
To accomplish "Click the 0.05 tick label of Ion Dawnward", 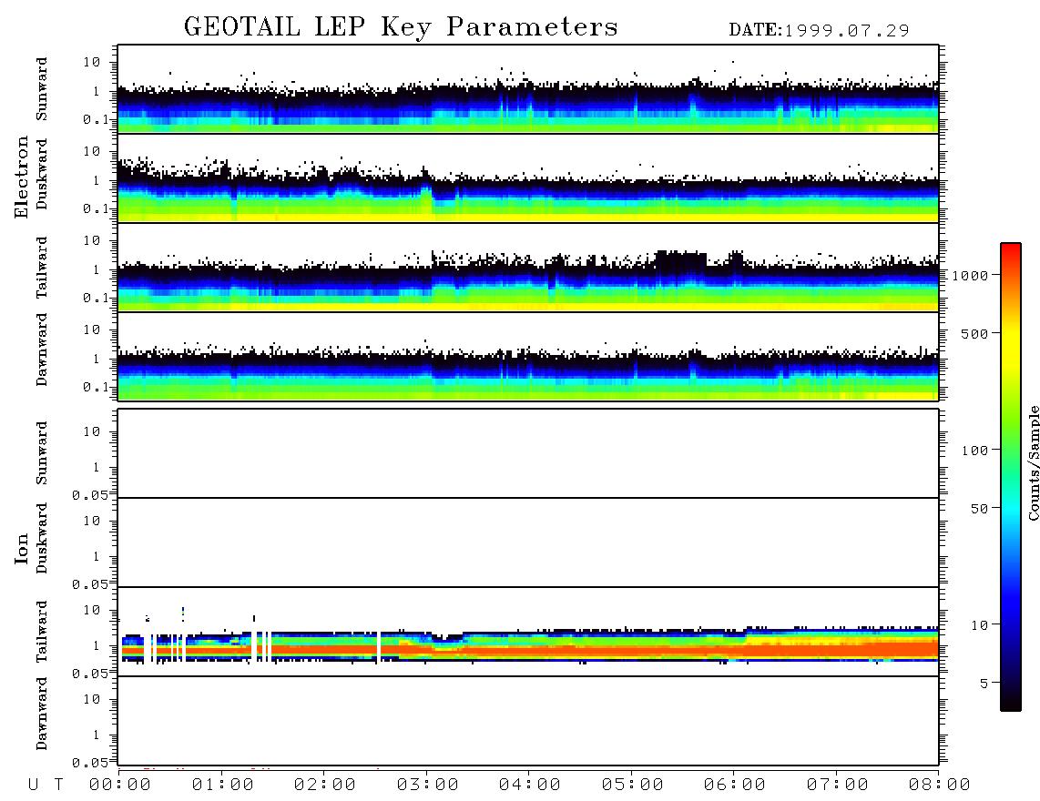I will tap(90, 763).
